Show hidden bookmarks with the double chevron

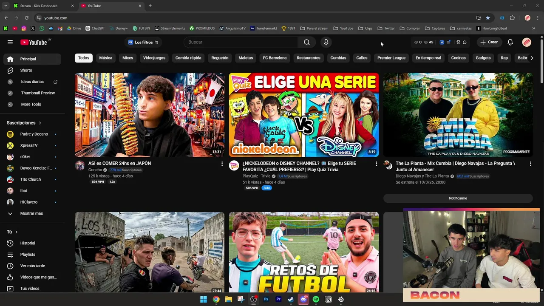(534, 28)
